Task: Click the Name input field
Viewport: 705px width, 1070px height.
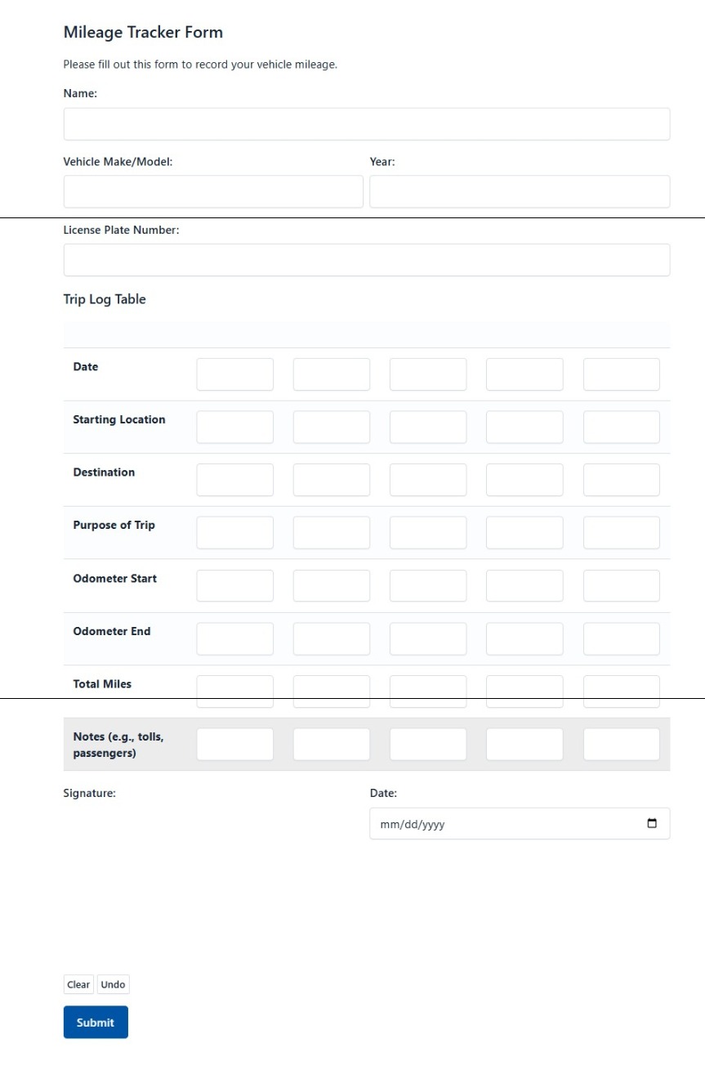Action: point(367,124)
